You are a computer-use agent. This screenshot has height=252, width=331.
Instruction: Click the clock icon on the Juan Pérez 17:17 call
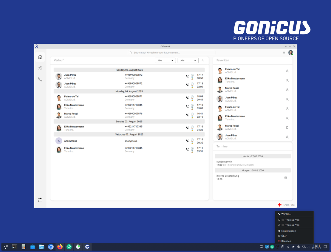tap(192, 75)
